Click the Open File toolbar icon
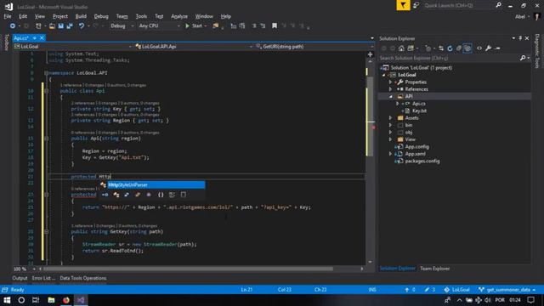 pos(52,26)
